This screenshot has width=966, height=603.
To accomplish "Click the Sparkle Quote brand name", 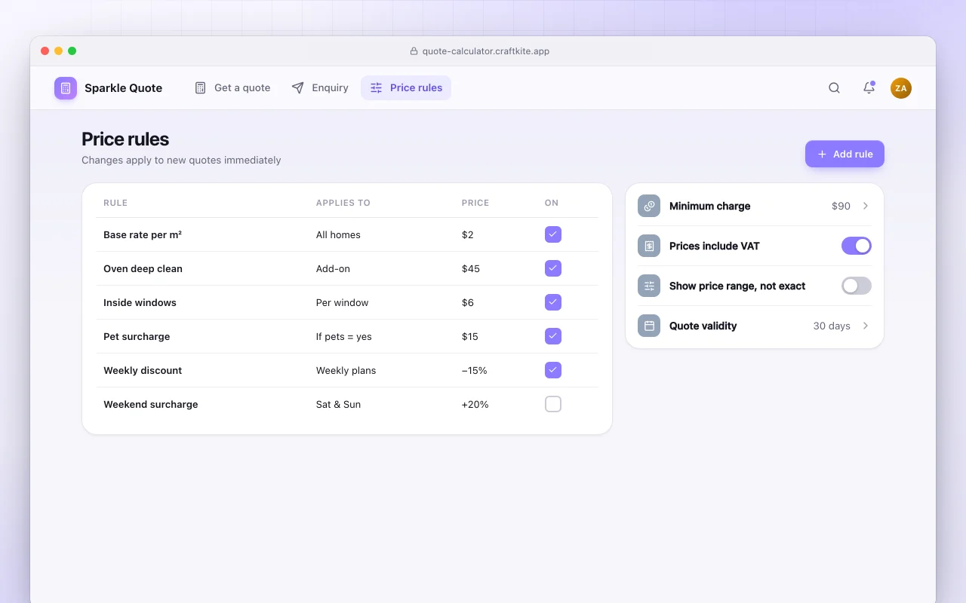I will click(x=123, y=88).
